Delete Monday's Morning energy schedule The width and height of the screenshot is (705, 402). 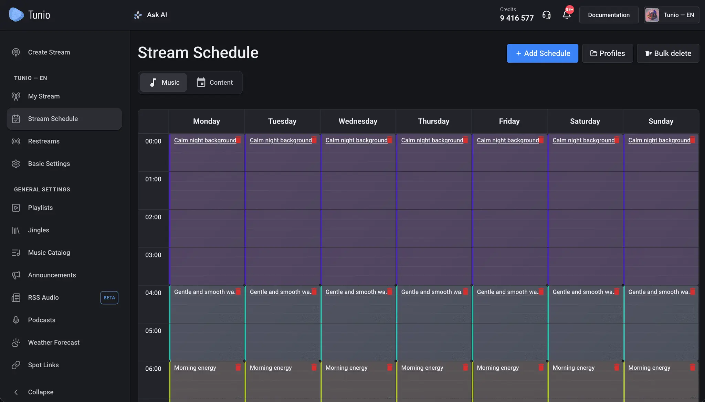(x=238, y=367)
